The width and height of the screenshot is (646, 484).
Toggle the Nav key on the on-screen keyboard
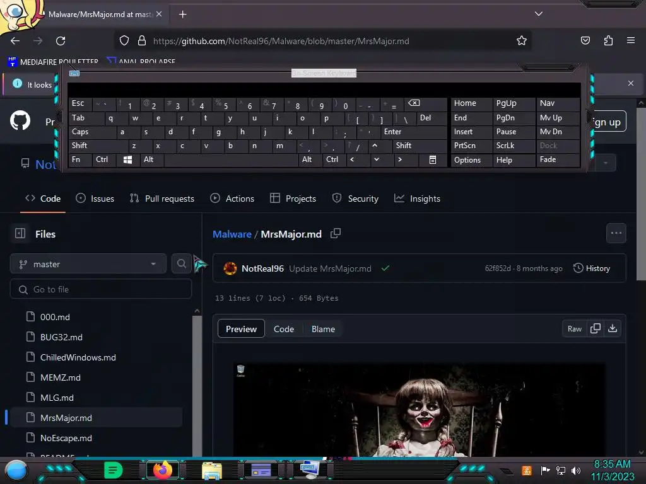(558, 103)
